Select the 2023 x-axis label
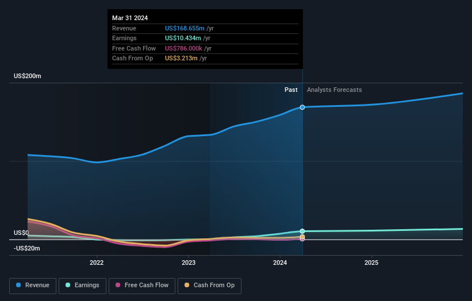472x301 pixels. [x=189, y=263]
